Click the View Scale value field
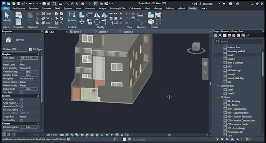The width and height of the screenshot is (266, 143). [x=29, y=58]
